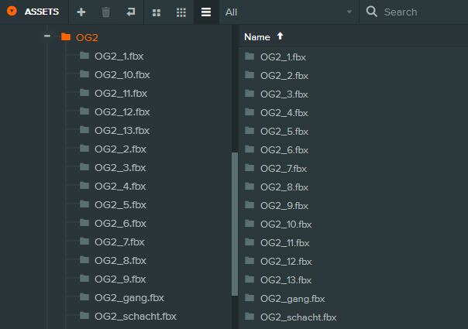Click the orange OG2 folder icon

click(x=66, y=37)
